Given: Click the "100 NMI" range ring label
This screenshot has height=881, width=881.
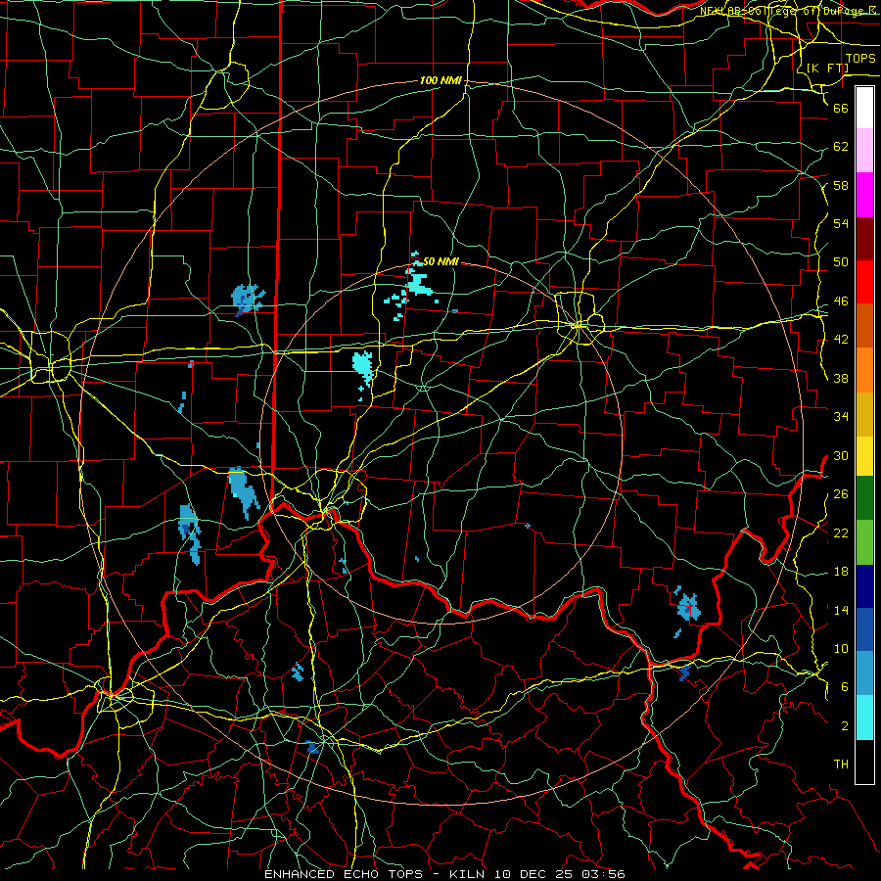Looking at the screenshot, I should click(x=440, y=80).
